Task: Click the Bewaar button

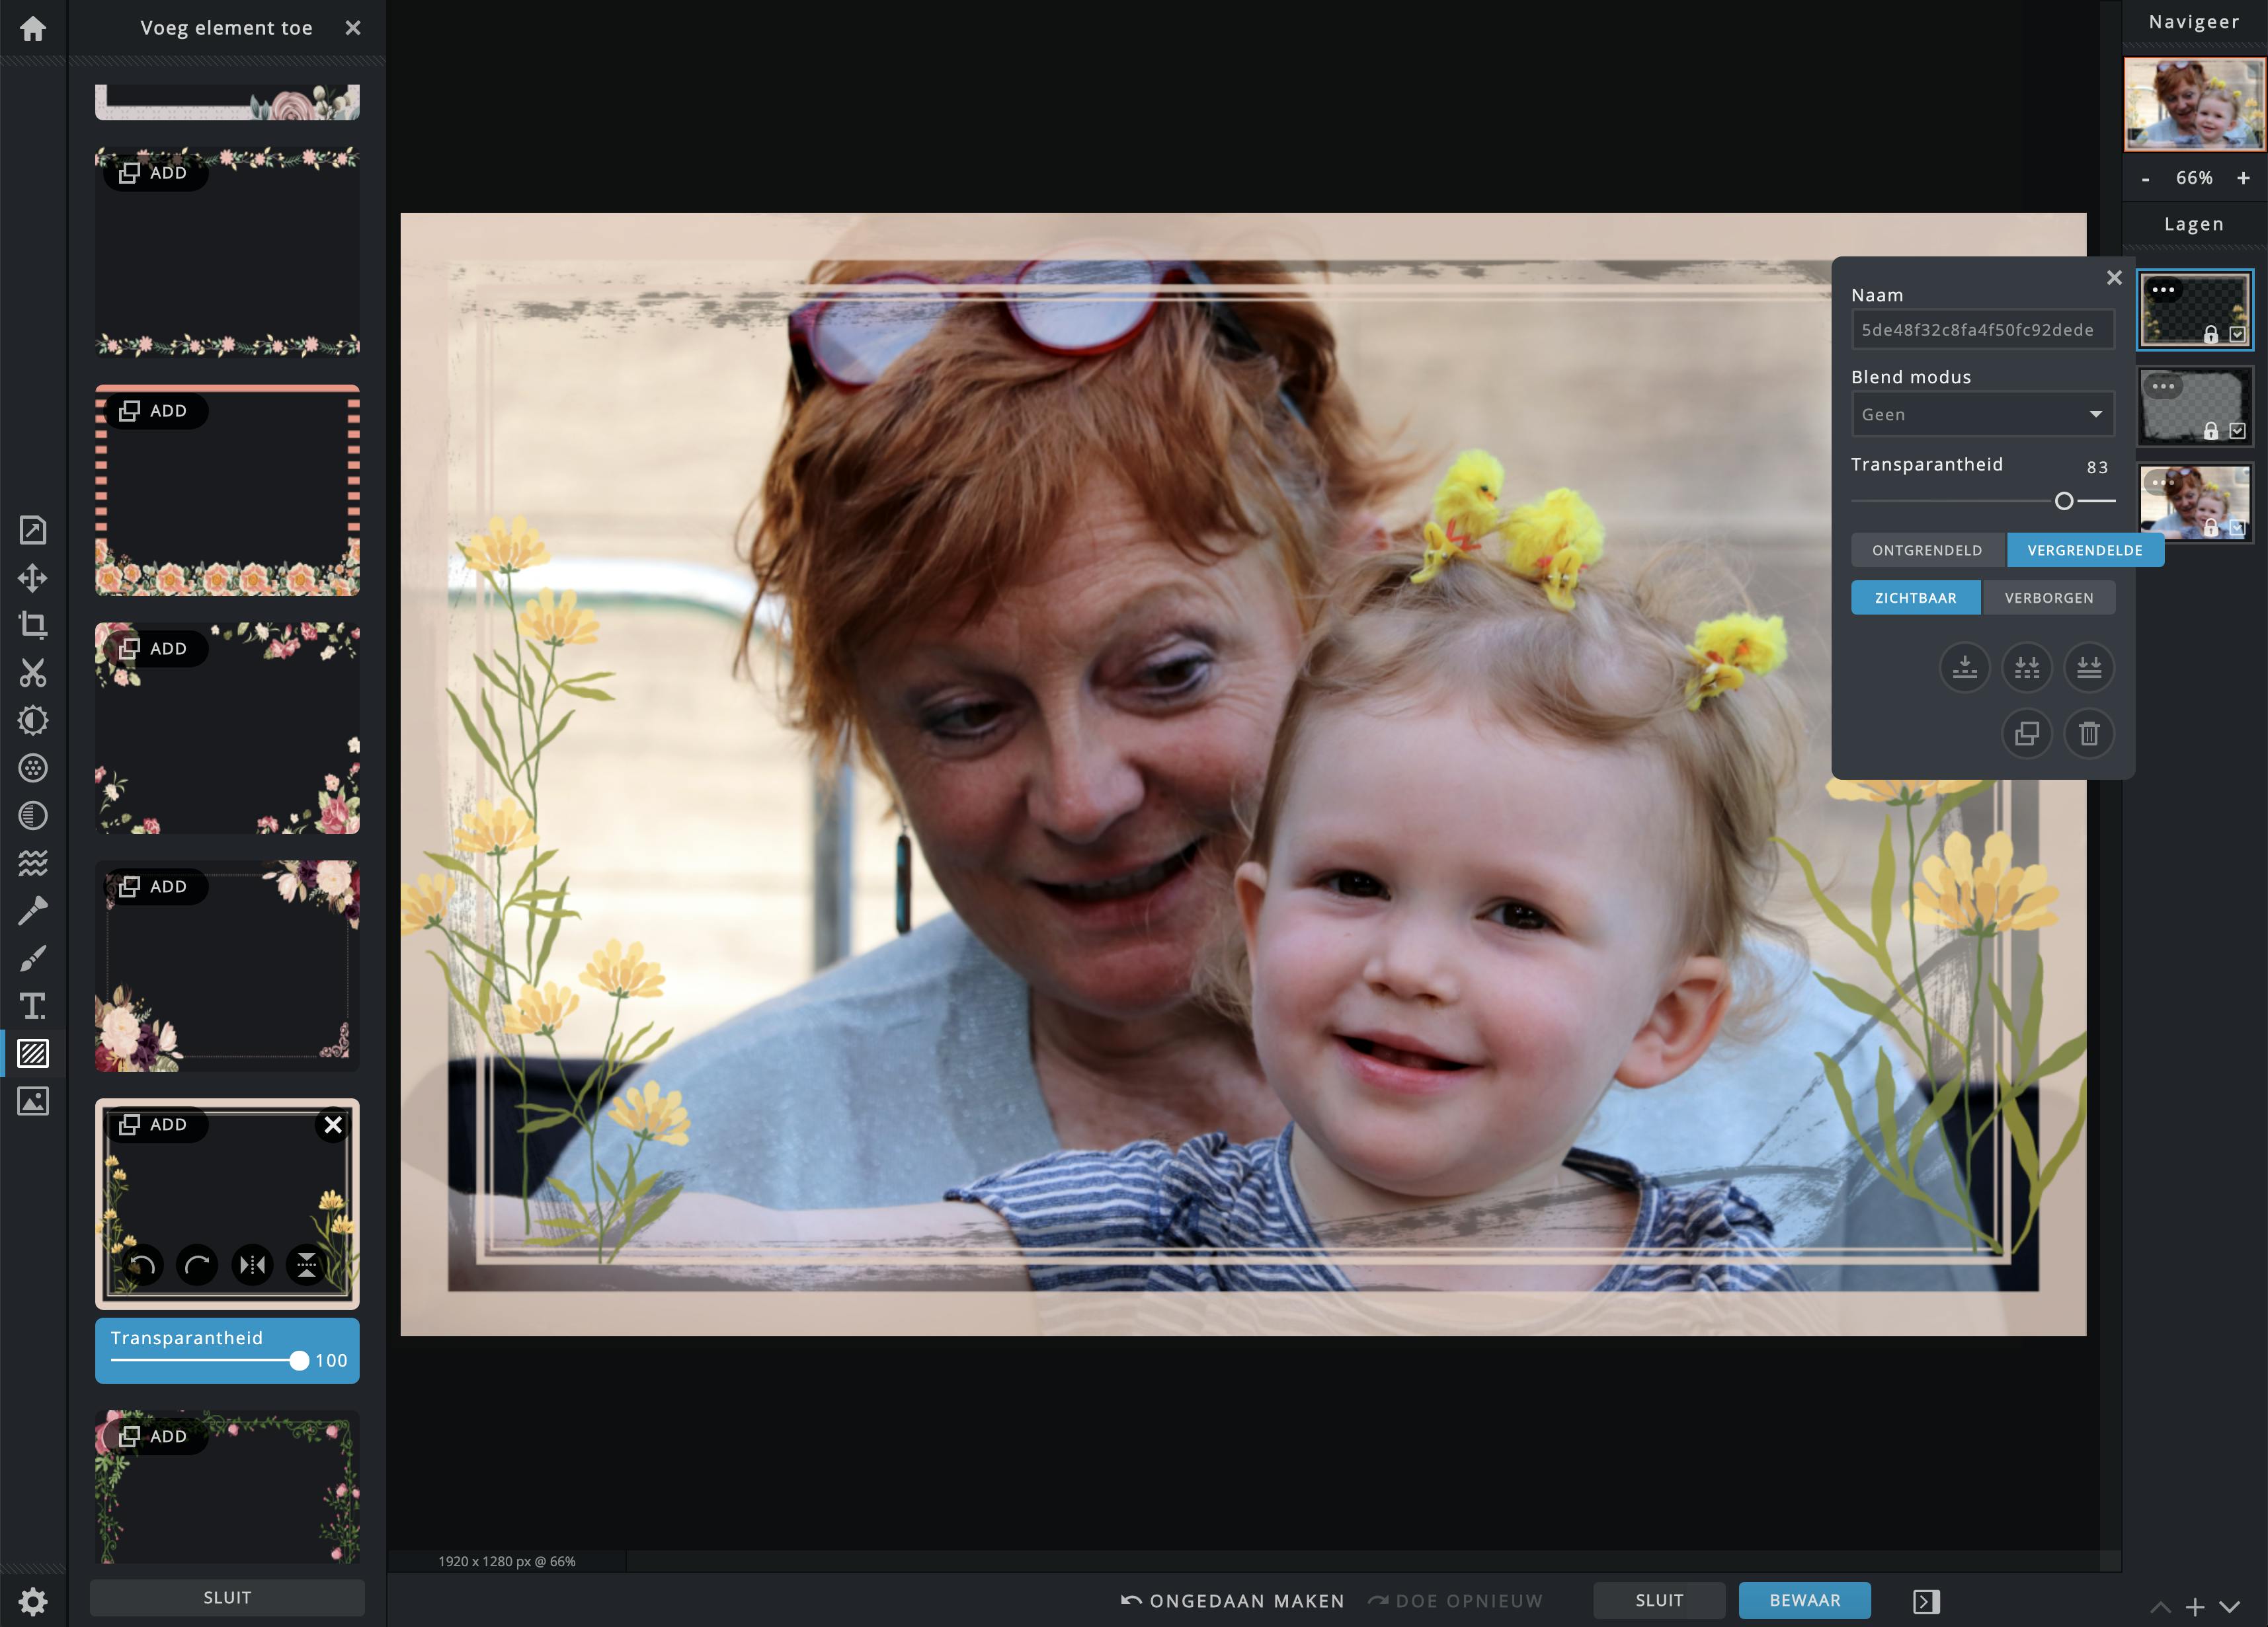Action: click(1804, 1600)
